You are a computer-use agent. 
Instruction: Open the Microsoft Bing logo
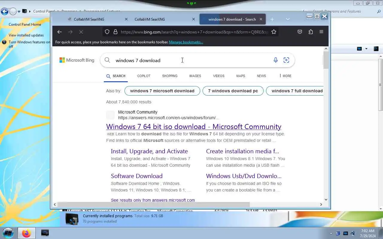pyautogui.click(x=77, y=60)
